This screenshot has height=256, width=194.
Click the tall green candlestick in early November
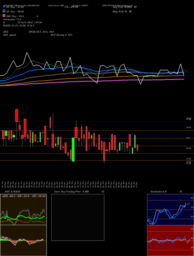point(73,150)
